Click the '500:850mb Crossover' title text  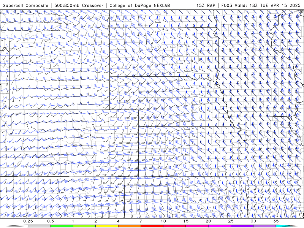point(79,5)
